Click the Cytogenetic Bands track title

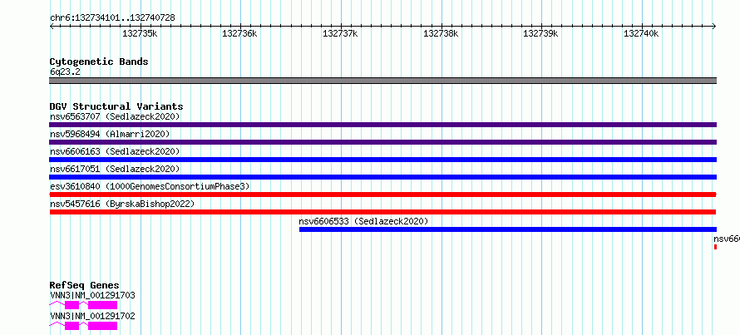(99, 62)
